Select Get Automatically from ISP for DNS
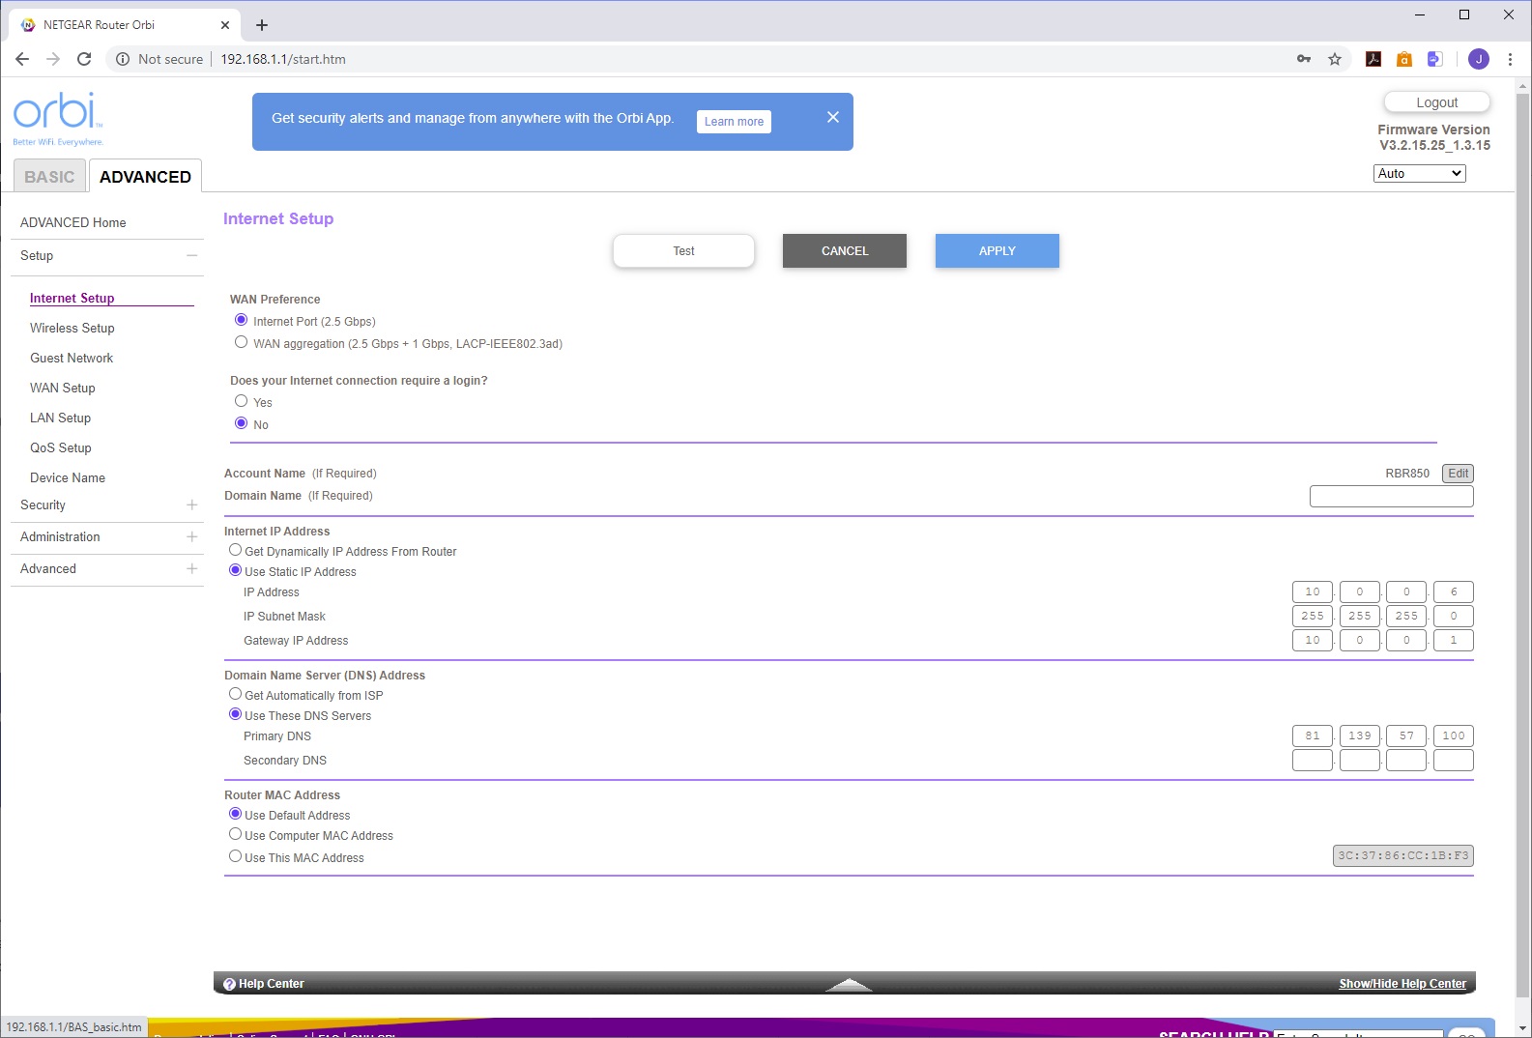 (x=235, y=694)
